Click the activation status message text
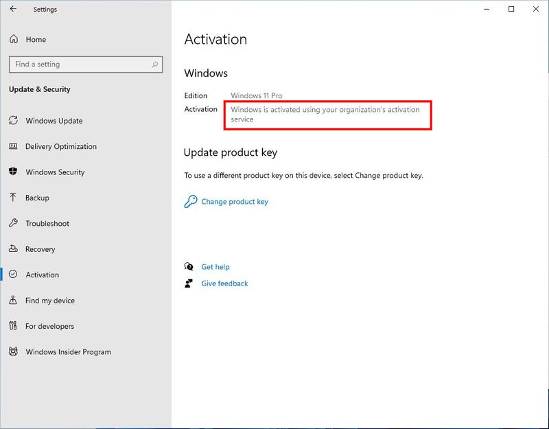Viewport: 549px width, 429px height. [325, 115]
